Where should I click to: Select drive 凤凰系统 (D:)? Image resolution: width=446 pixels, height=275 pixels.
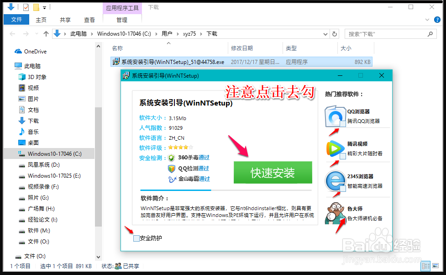click(x=39, y=165)
